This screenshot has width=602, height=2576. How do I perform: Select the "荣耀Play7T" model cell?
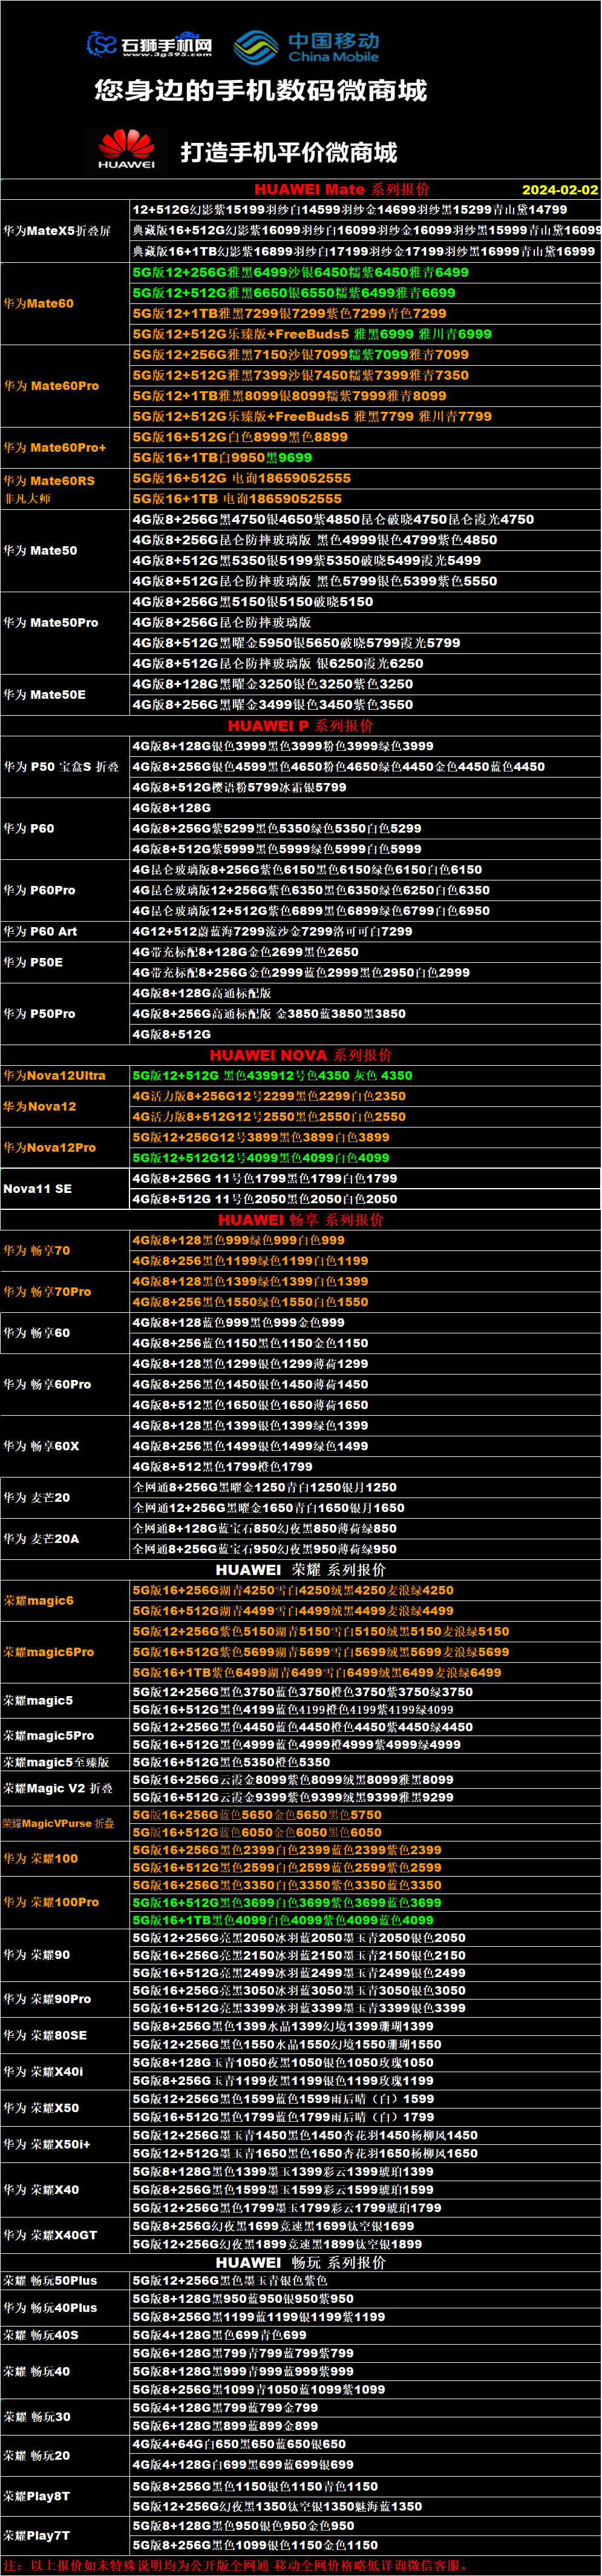pos(65,2535)
